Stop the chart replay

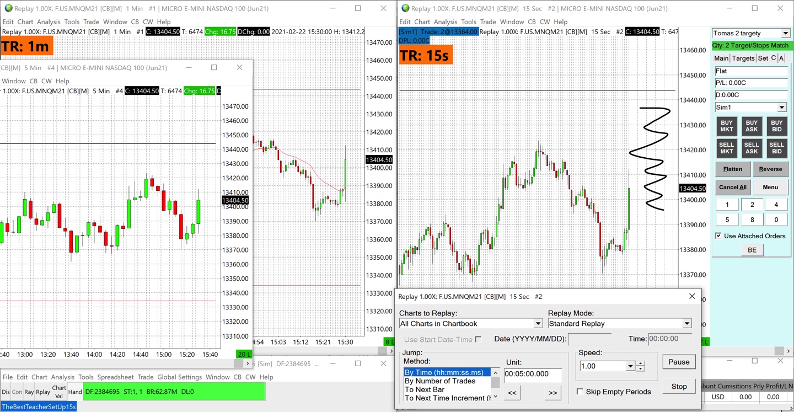click(679, 386)
